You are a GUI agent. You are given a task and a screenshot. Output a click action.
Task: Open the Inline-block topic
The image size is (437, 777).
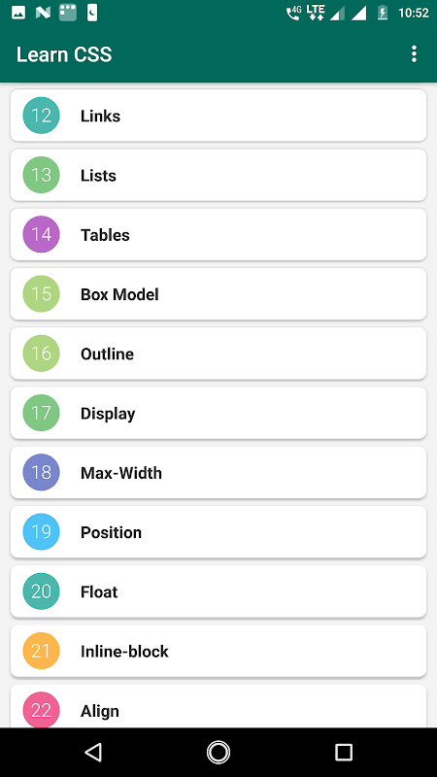(218, 651)
